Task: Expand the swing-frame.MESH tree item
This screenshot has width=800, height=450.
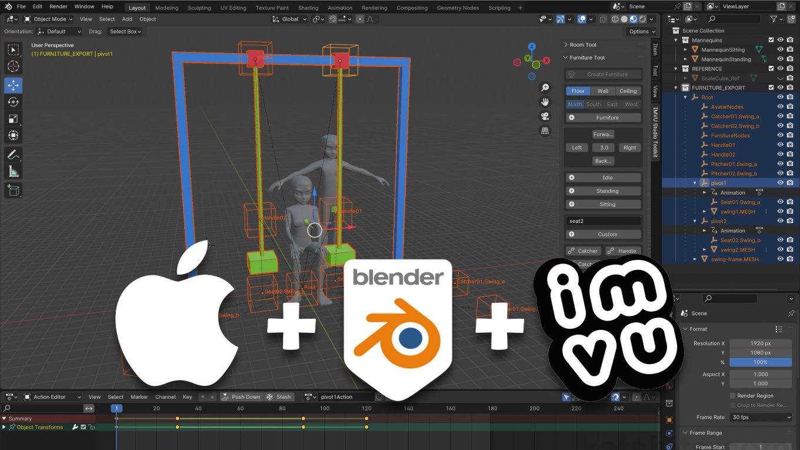Action: coord(695,259)
